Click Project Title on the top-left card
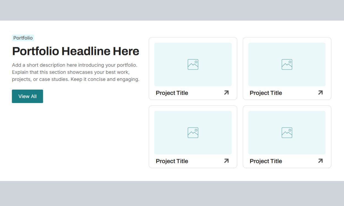 point(172,93)
